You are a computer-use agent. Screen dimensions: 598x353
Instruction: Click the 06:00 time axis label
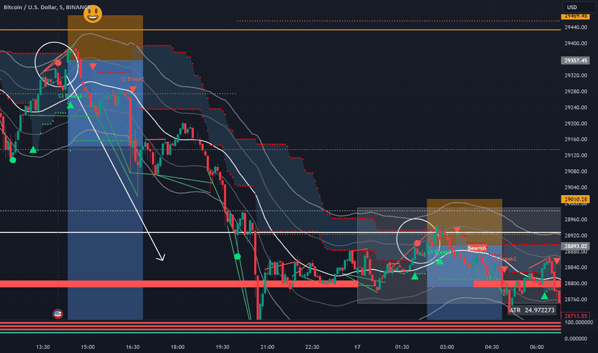536,347
